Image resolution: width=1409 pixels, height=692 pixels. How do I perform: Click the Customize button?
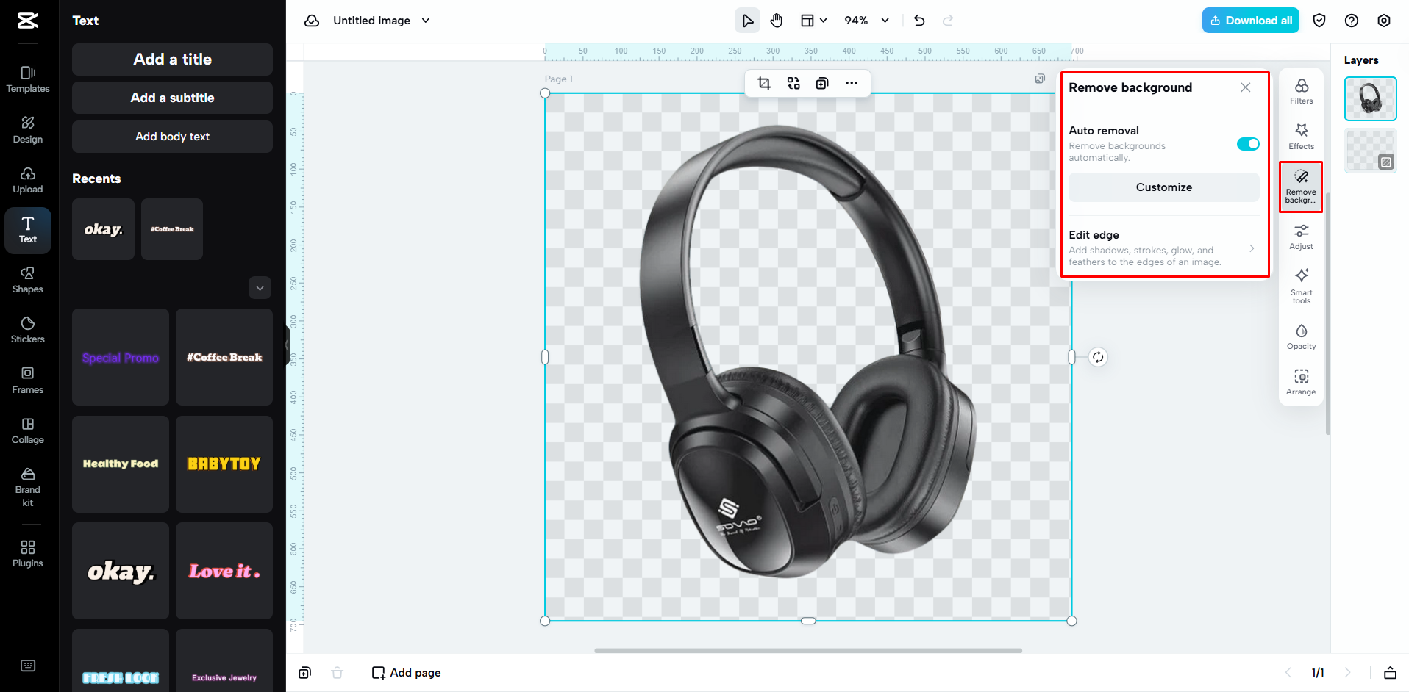click(1163, 187)
